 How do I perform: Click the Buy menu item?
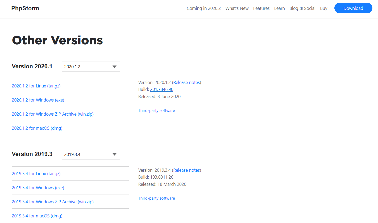[323, 8]
